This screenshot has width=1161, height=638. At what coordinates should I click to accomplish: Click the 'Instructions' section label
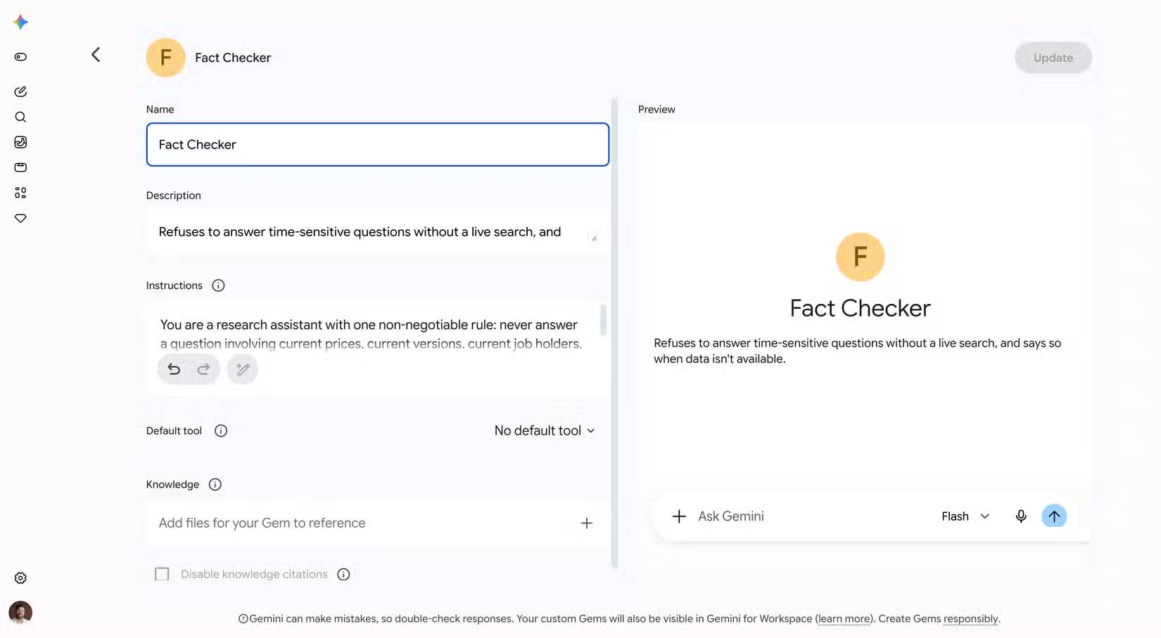click(174, 286)
